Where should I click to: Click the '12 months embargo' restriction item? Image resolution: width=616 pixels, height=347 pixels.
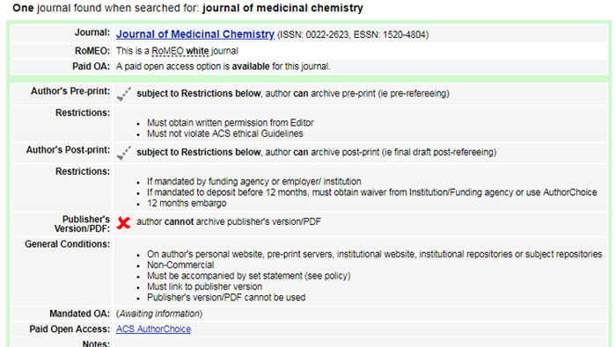(x=187, y=203)
